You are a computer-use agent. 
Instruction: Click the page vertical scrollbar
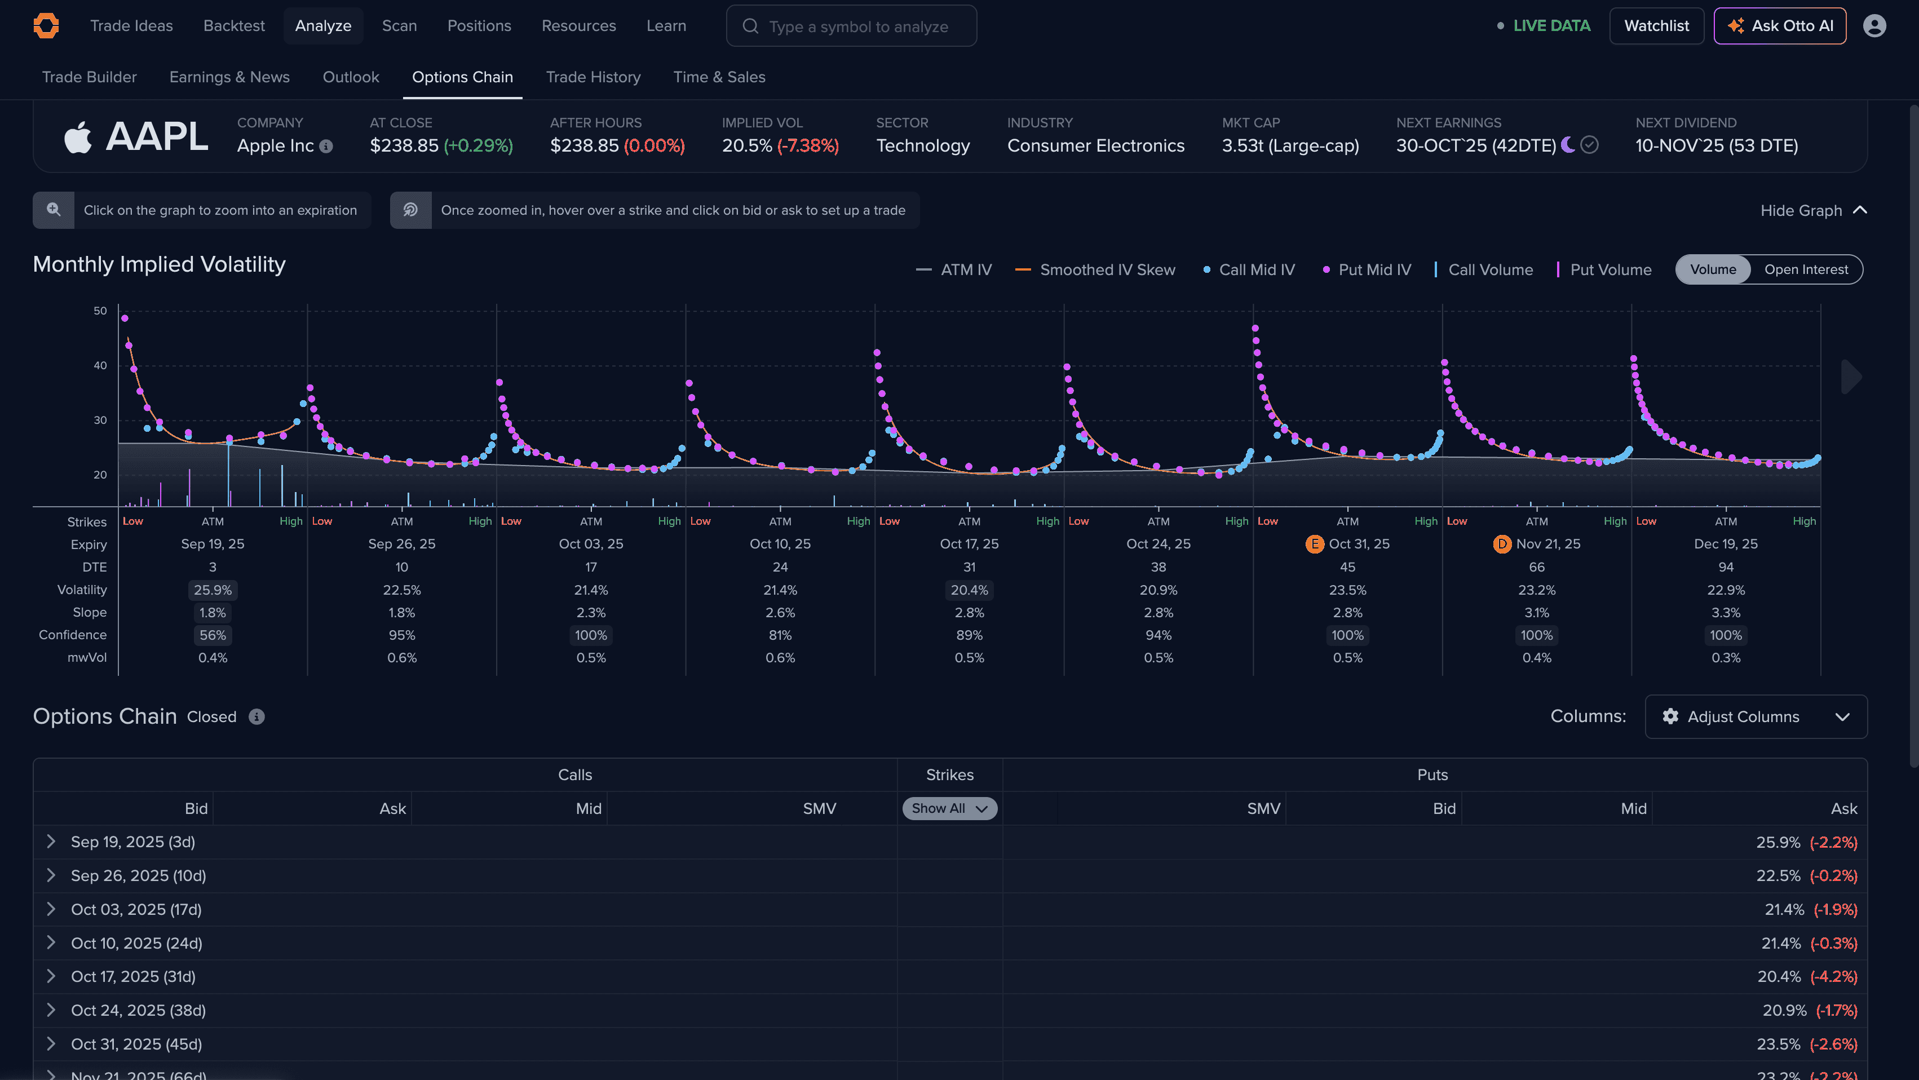[1914, 436]
